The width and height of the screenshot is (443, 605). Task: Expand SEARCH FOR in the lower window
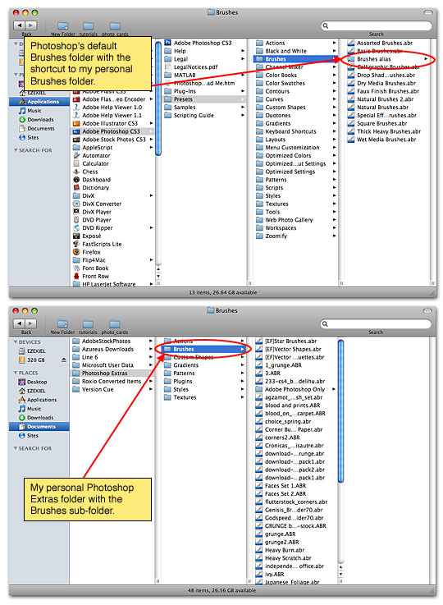coord(16,448)
